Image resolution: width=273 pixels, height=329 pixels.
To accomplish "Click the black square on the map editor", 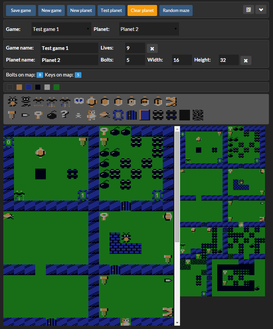I will point(41,174).
